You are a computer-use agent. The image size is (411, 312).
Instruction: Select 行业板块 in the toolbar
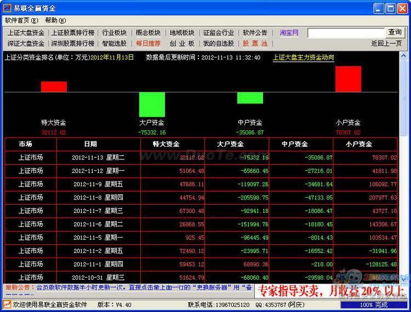[x=115, y=33]
